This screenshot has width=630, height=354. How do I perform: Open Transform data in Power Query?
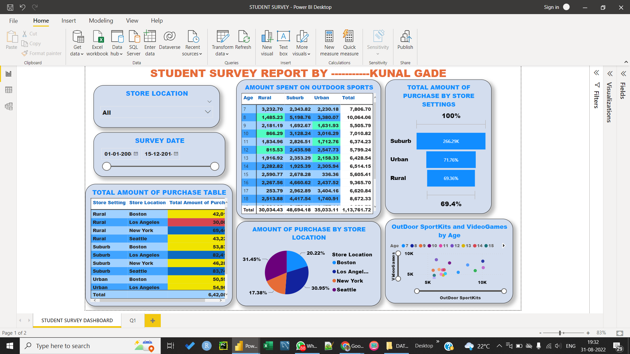pyautogui.click(x=222, y=43)
